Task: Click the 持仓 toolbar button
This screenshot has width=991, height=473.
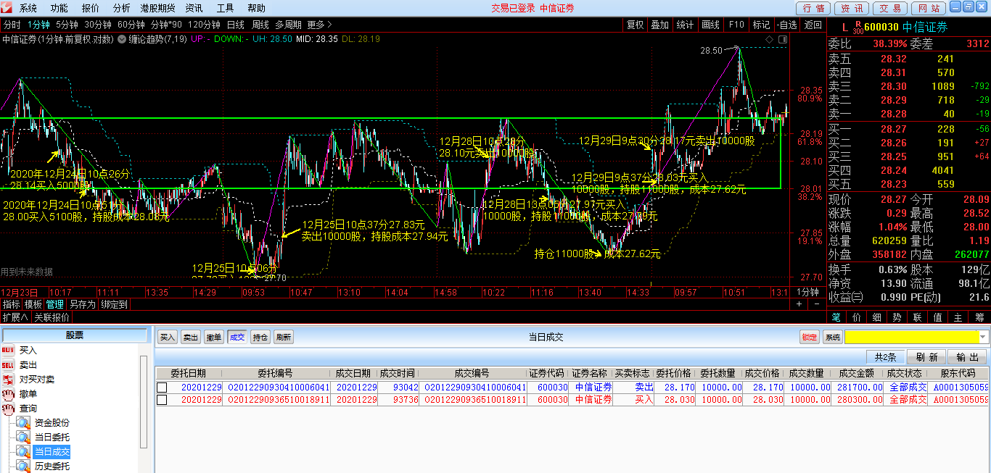Action: click(x=260, y=337)
